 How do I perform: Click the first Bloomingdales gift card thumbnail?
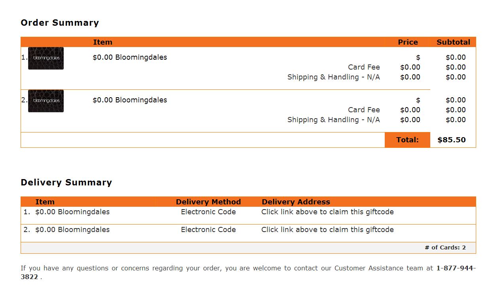(x=46, y=58)
